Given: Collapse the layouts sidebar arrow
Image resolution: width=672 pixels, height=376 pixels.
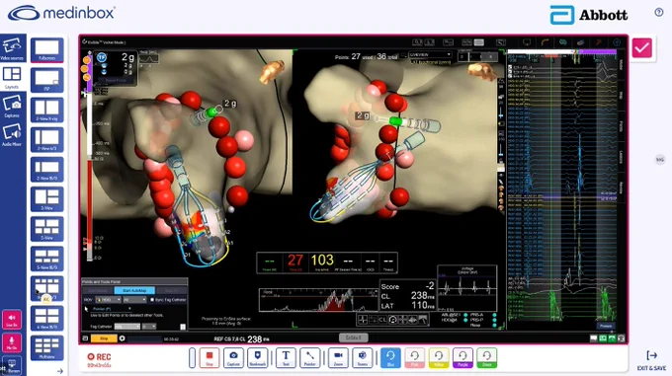Looking at the screenshot, I should pyautogui.click(x=60, y=371).
